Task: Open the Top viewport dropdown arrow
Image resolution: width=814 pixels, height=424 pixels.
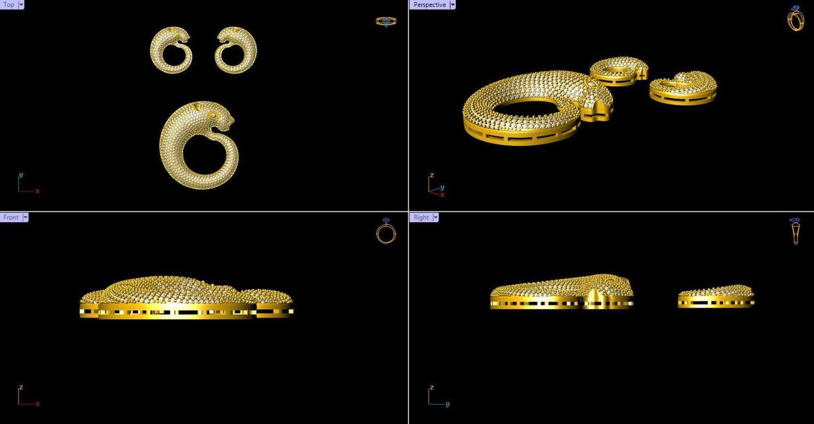Action: pos(21,5)
